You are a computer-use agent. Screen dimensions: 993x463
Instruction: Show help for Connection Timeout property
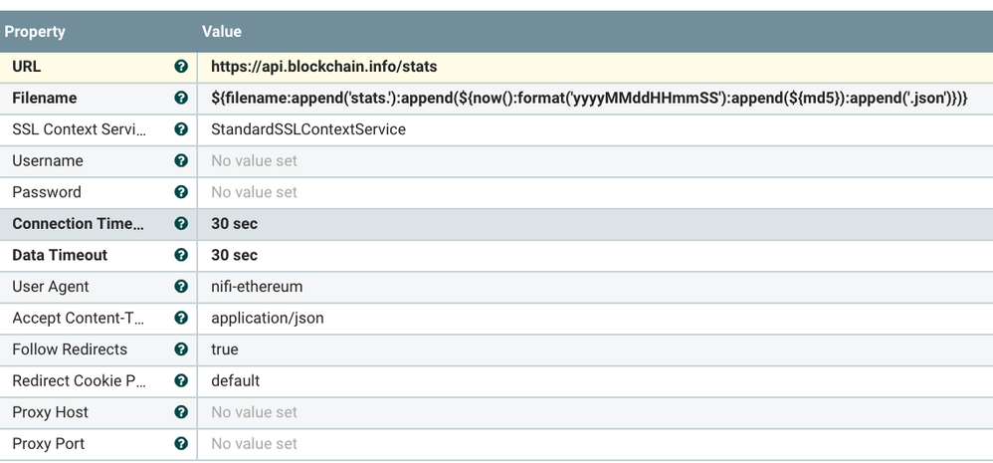pyautogui.click(x=181, y=224)
